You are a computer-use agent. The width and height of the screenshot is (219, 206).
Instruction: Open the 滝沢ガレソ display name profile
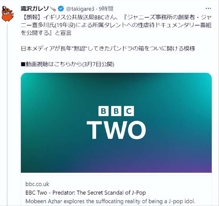coord(35,9)
